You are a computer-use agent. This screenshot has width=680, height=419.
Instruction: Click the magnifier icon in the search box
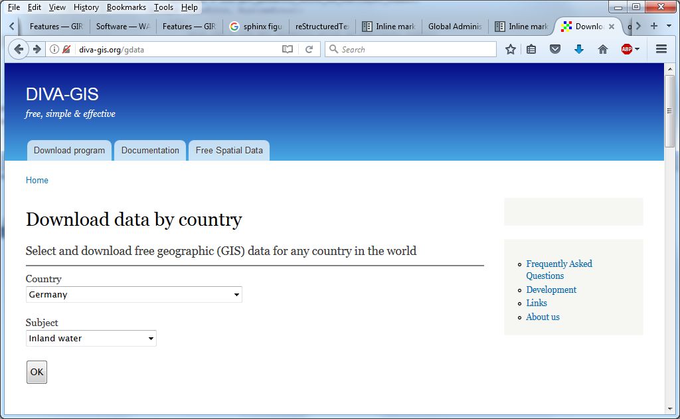333,49
